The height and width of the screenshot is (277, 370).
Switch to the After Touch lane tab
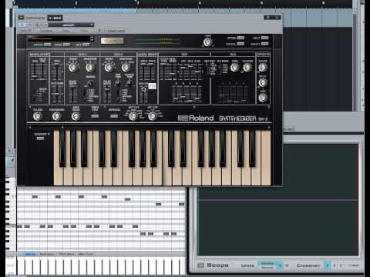coord(86,254)
